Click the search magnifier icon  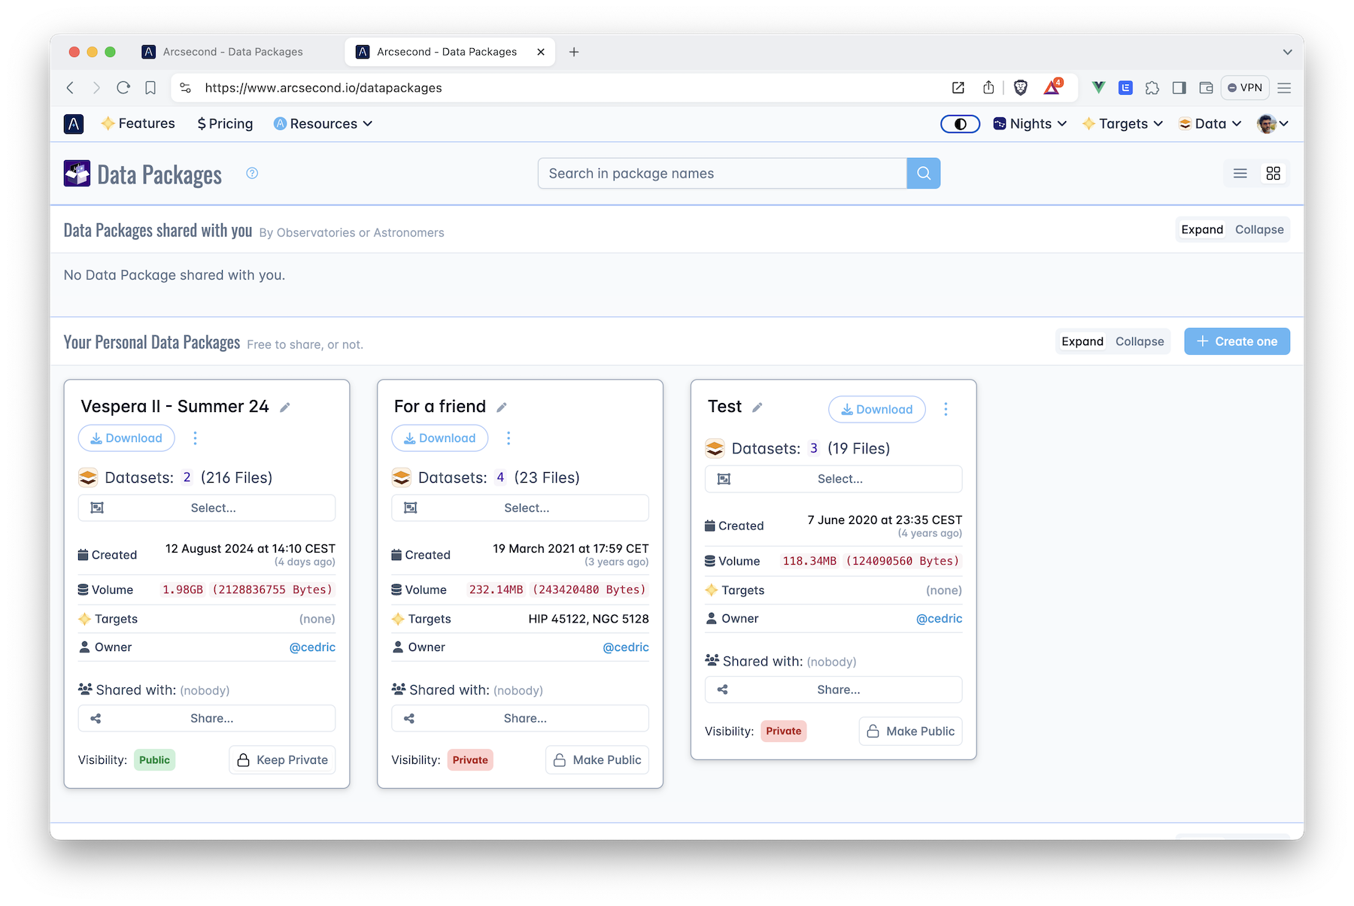[x=923, y=173]
